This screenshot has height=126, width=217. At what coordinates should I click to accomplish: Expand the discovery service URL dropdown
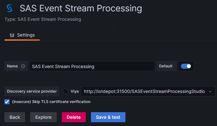coord(210,92)
